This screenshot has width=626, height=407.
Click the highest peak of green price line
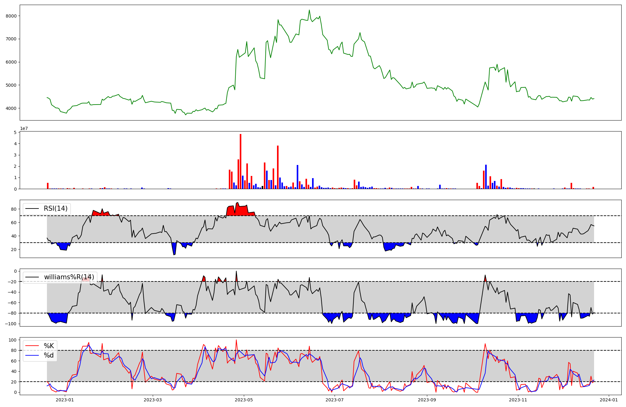(309, 10)
